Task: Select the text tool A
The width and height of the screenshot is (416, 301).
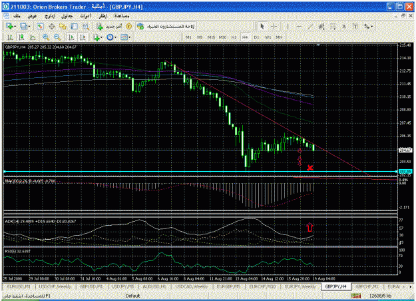Action: click(x=344, y=26)
